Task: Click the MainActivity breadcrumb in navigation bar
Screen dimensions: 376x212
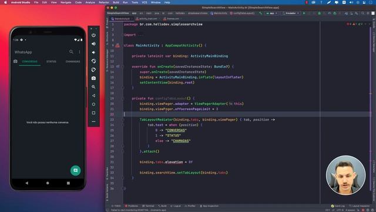Action: tap(219, 13)
